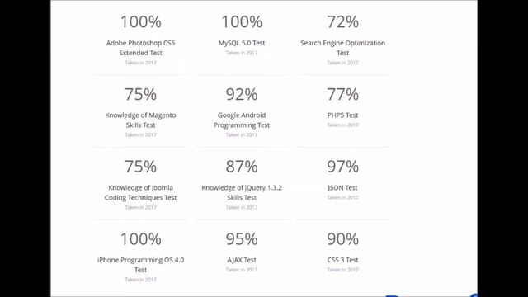Select the iPhone Programming OS 4.0 Test title
This screenshot has width=528, height=297.
140,265
